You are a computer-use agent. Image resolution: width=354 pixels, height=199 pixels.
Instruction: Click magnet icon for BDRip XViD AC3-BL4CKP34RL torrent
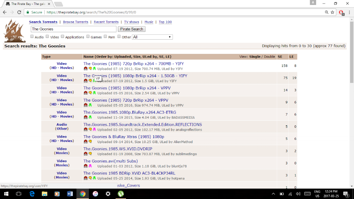tap(86, 178)
